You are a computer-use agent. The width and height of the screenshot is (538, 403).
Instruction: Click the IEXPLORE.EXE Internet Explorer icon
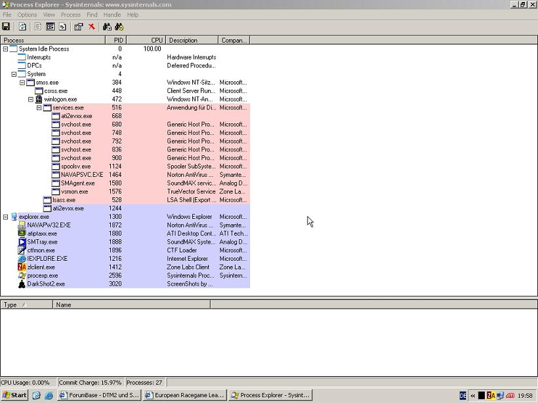[22, 258]
